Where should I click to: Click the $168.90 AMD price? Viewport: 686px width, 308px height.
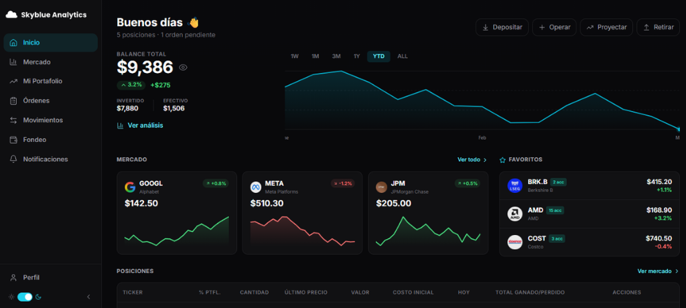tap(659, 210)
